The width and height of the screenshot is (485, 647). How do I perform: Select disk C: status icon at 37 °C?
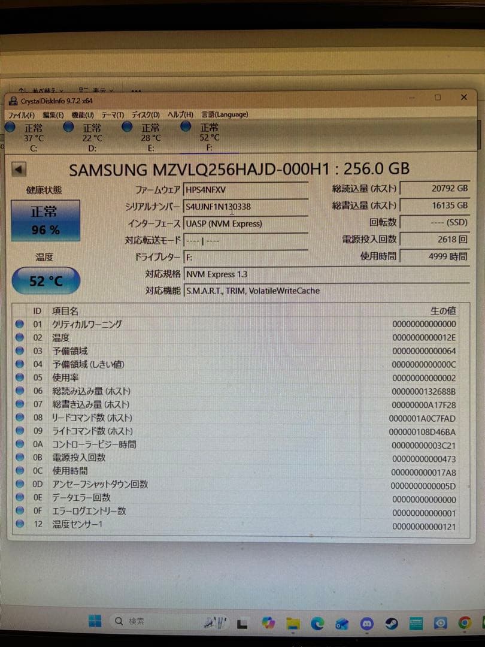tap(10, 127)
